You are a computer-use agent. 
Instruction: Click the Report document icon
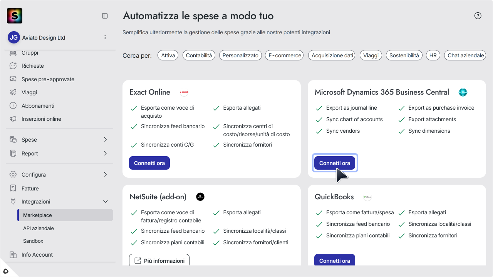tap(13, 154)
